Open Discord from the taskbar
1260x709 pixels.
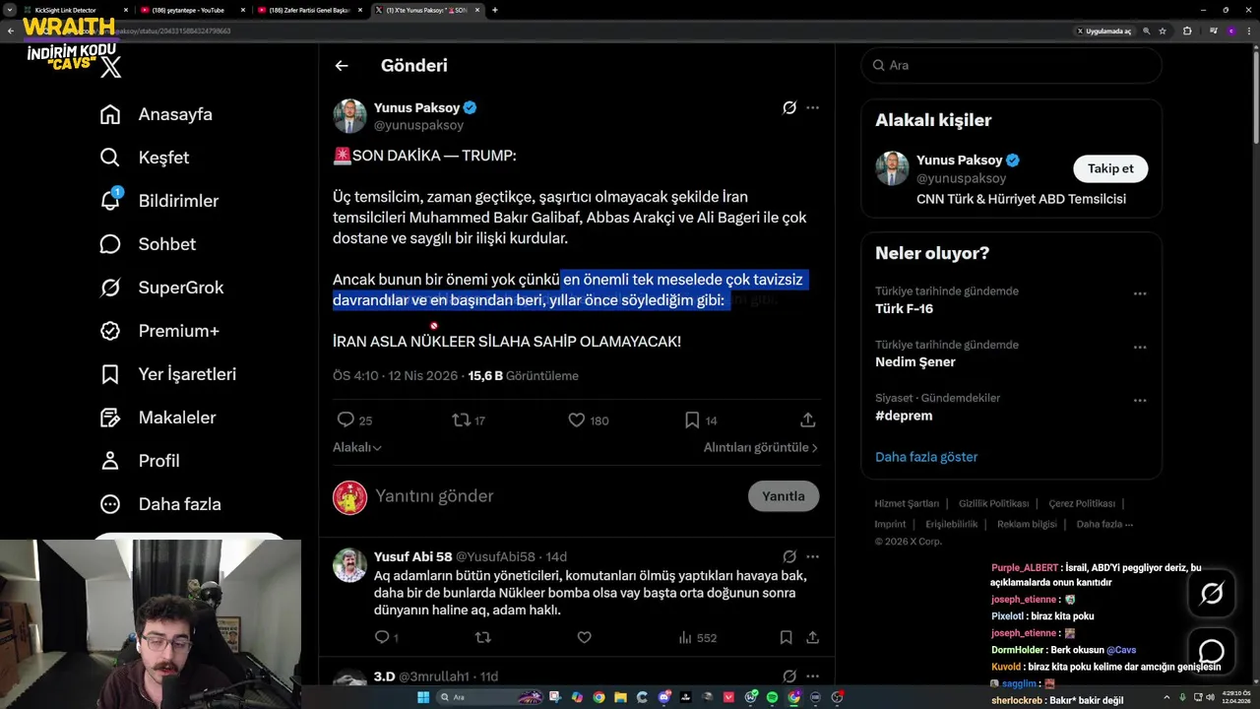(x=665, y=697)
